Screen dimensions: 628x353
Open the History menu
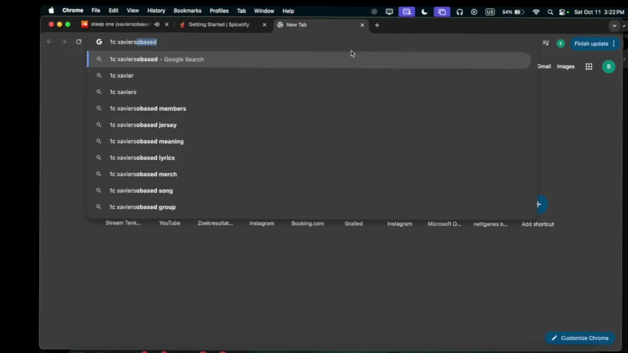click(156, 11)
